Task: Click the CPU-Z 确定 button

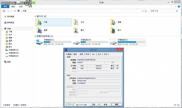Action: (x=117, y=104)
